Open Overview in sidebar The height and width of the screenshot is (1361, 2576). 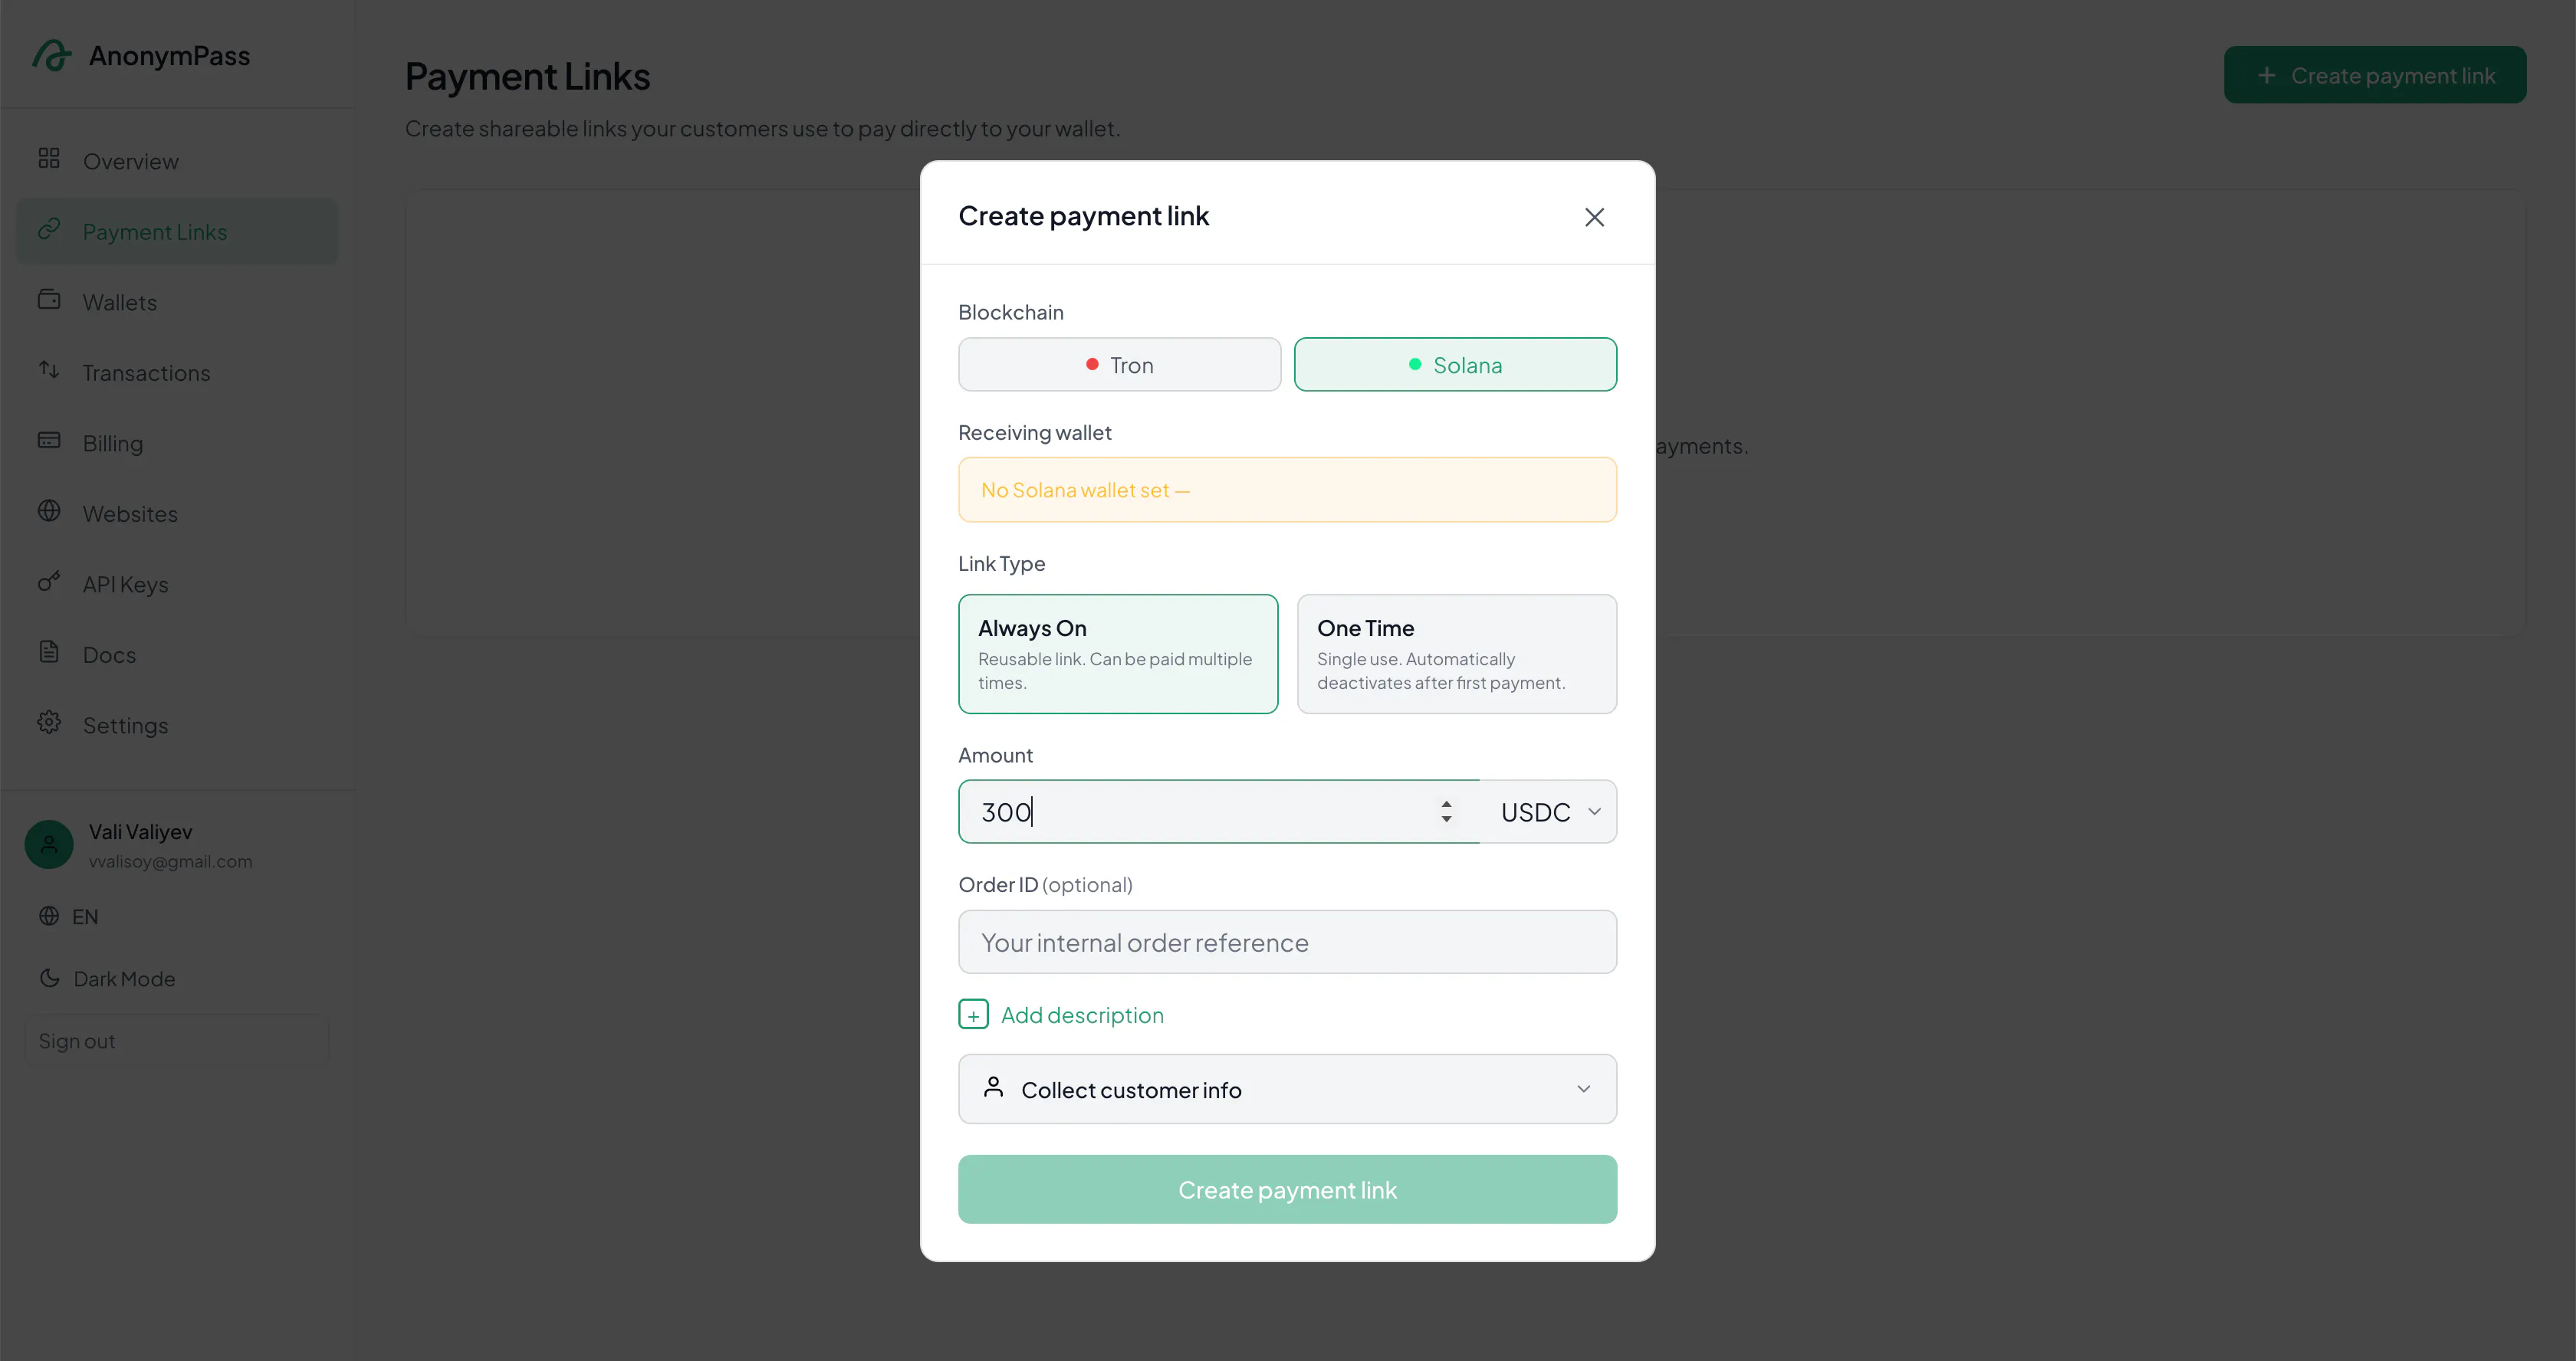(177, 161)
